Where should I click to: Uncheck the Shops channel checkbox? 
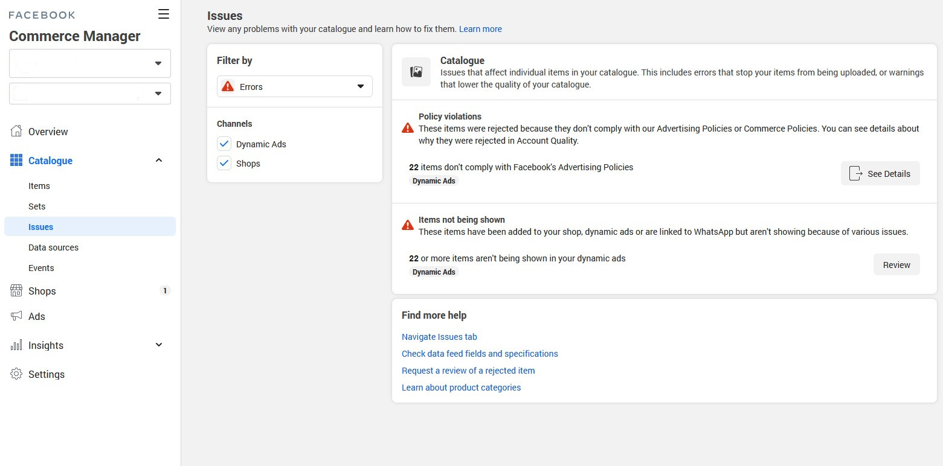pyautogui.click(x=224, y=163)
